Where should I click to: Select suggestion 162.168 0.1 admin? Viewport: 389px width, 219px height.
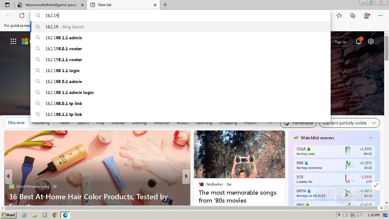[x=181, y=82]
